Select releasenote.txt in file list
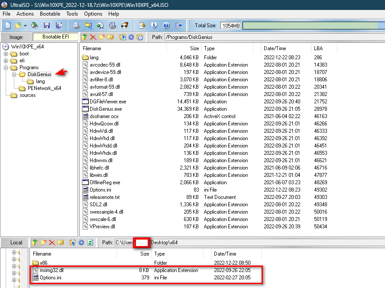Image resolution: width=385 pixels, height=288 pixels. 105,197
